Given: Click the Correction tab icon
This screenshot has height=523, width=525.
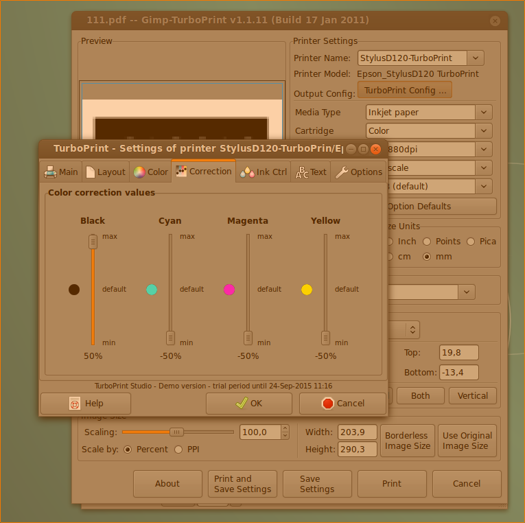Looking at the screenshot, I should 181,172.
